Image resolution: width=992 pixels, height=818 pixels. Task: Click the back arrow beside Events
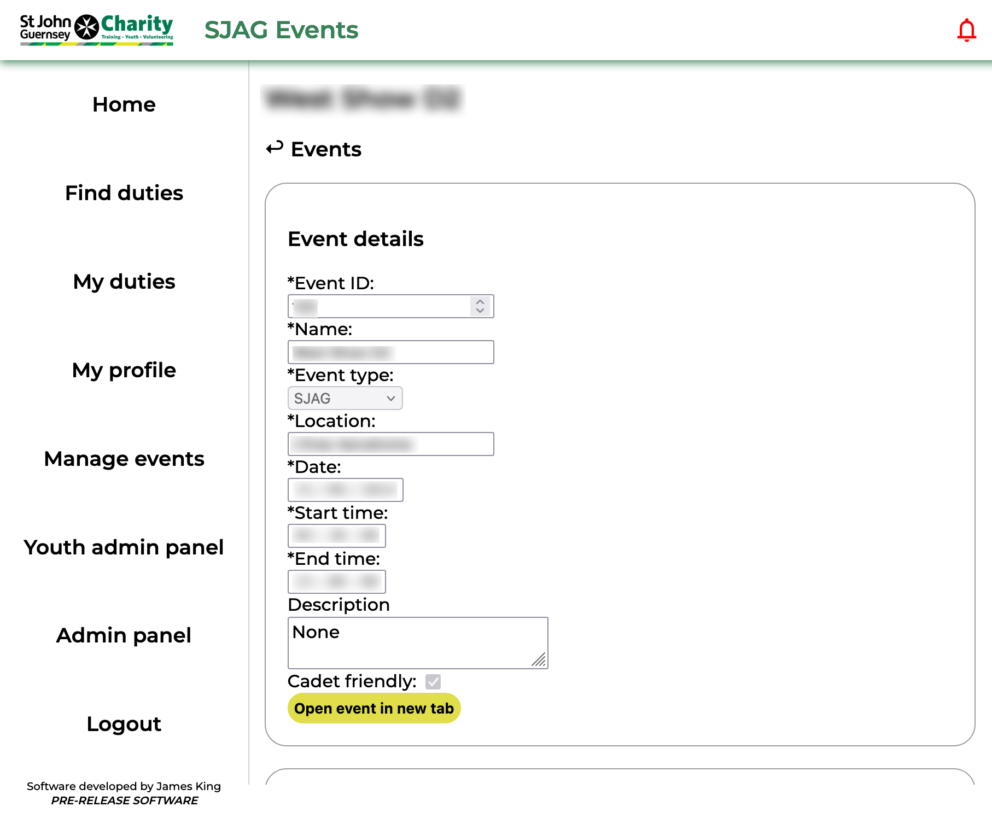click(x=275, y=148)
